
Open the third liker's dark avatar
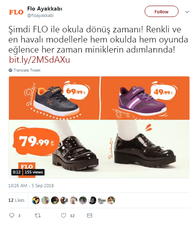[55, 200]
